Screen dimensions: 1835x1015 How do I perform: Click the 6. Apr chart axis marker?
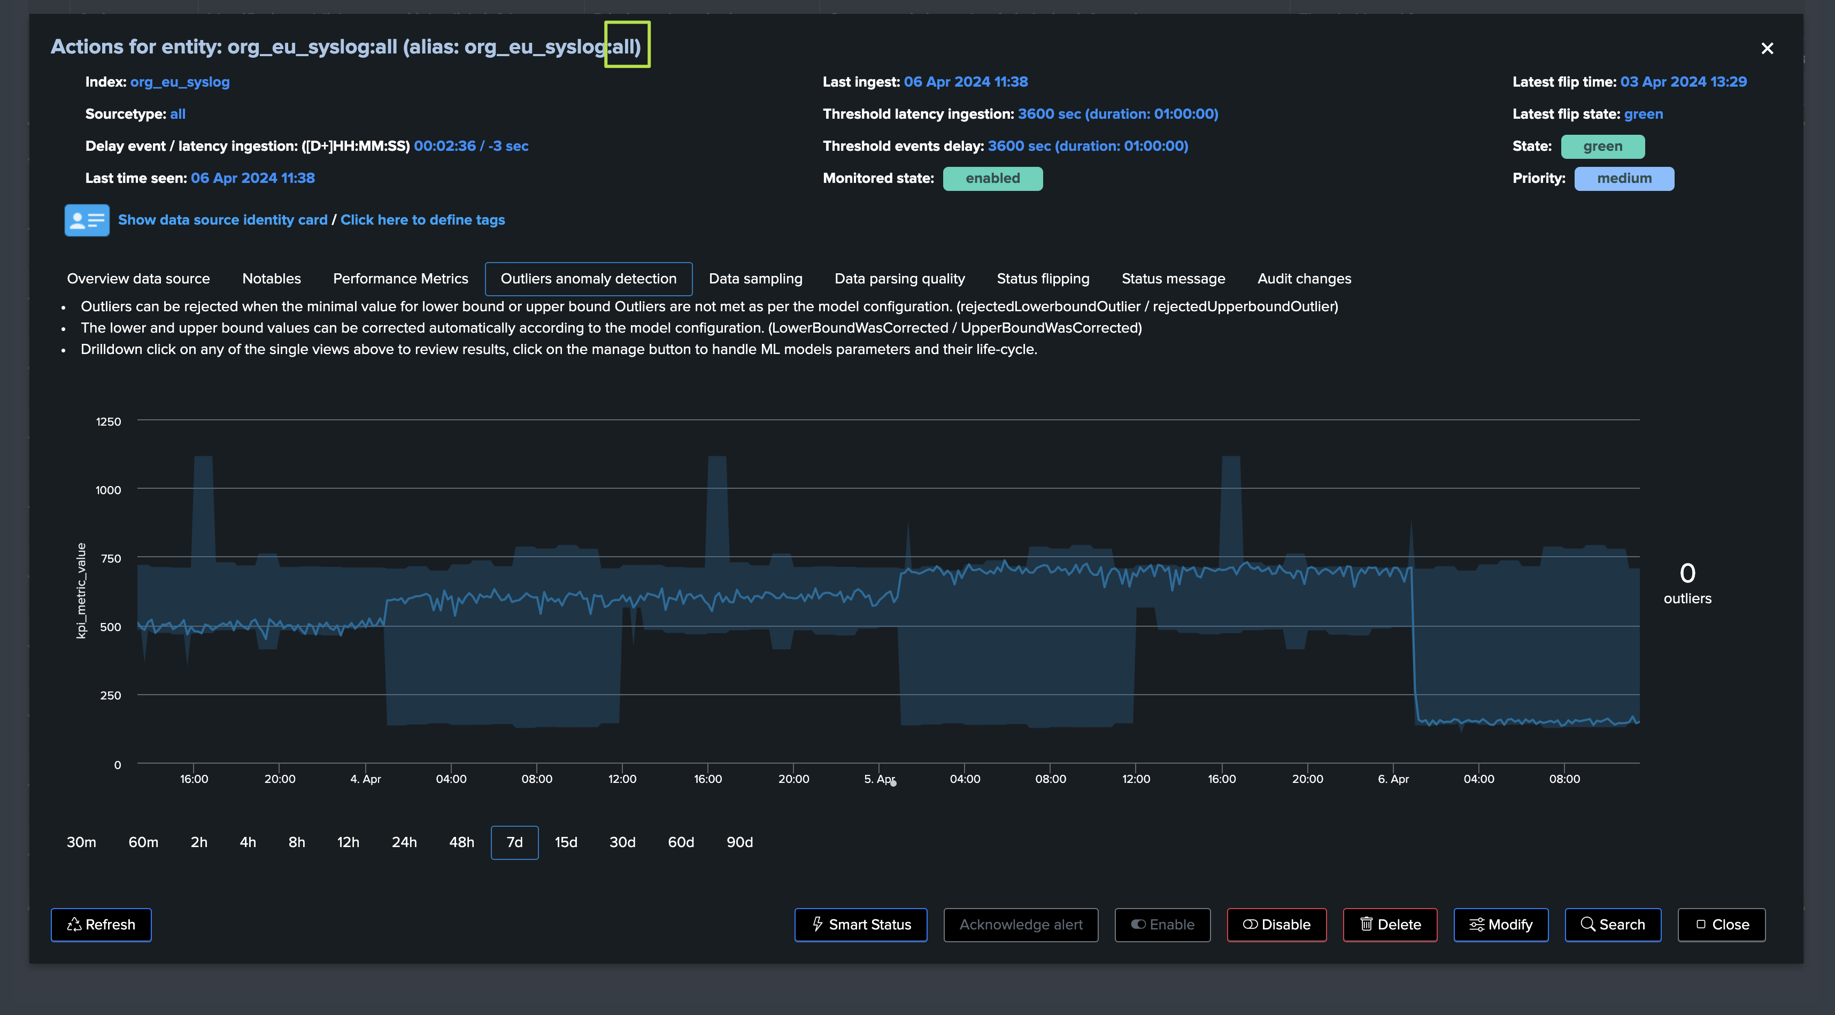coord(1393,779)
